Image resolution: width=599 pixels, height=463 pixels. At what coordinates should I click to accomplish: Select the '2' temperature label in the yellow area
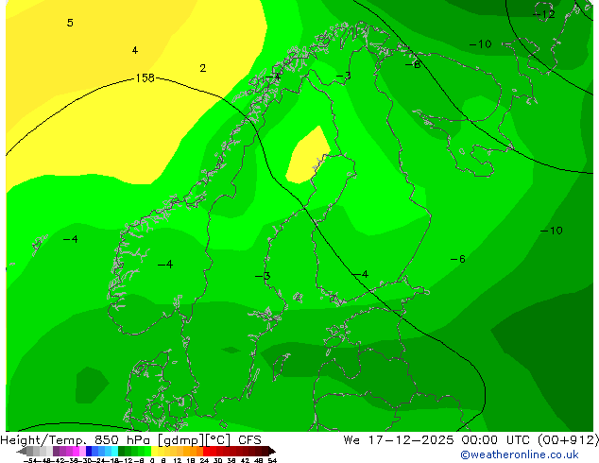pyautogui.click(x=203, y=68)
